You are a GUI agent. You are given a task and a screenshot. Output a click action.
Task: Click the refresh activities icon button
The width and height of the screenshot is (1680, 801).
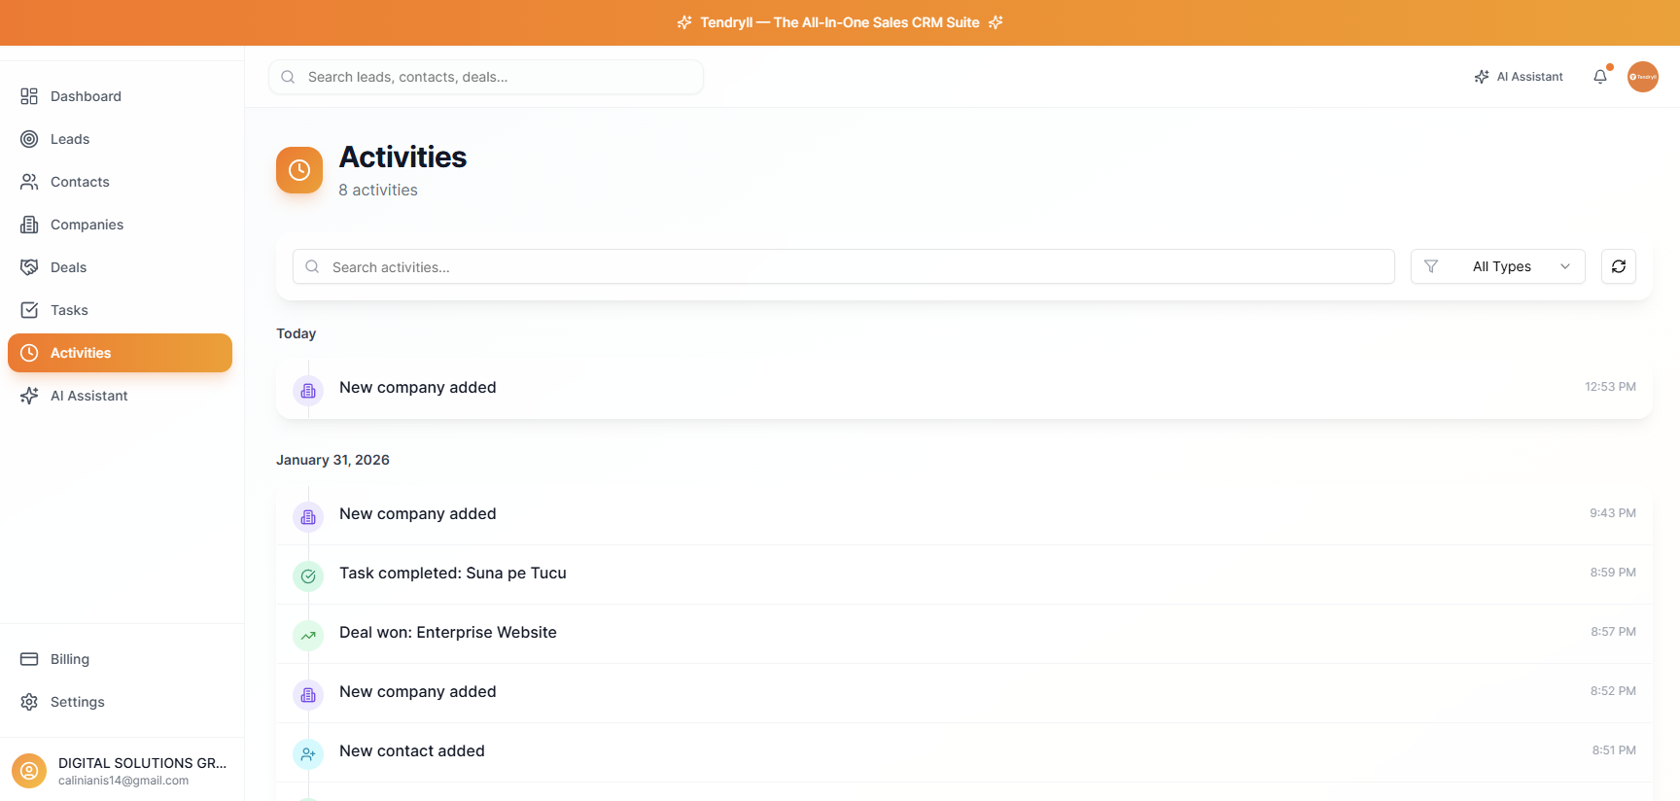click(x=1618, y=266)
